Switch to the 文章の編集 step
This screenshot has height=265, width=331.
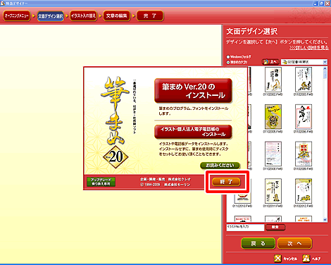(x=116, y=16)
